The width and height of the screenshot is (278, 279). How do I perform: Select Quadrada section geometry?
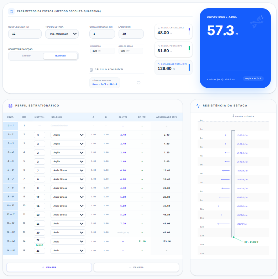[60, 56]
